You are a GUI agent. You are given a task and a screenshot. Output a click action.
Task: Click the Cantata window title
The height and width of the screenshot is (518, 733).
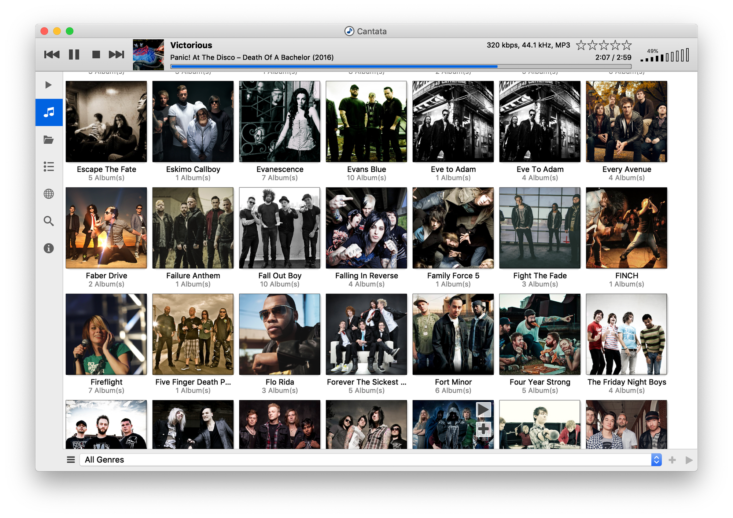[x=372, y=32]
